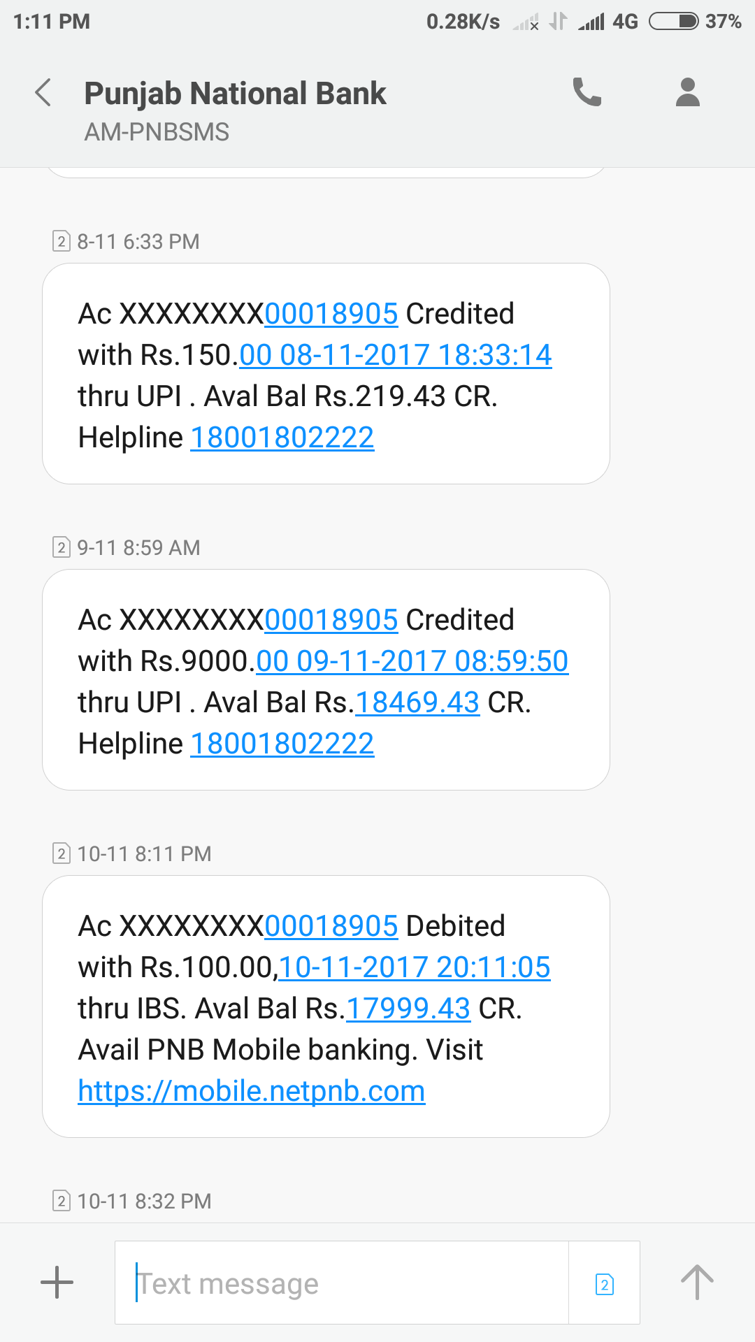Image resolution: width=755 pixels, height=1342 pixels.
Task: Tap the battery indicator in status bar
Action: (673, 22)
